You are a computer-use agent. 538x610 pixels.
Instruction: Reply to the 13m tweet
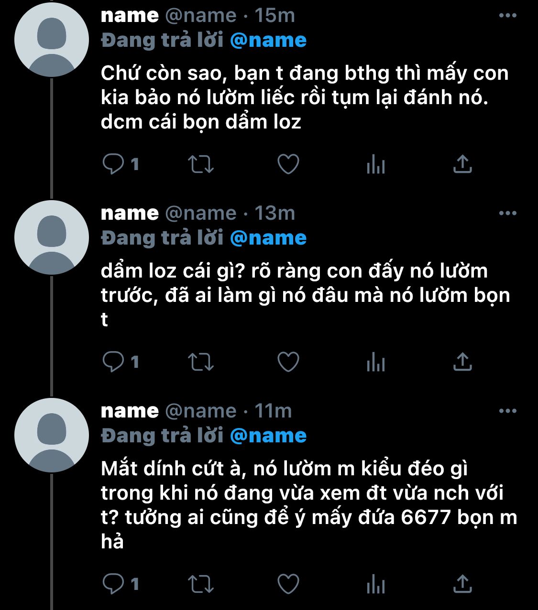tap(114, 362)
